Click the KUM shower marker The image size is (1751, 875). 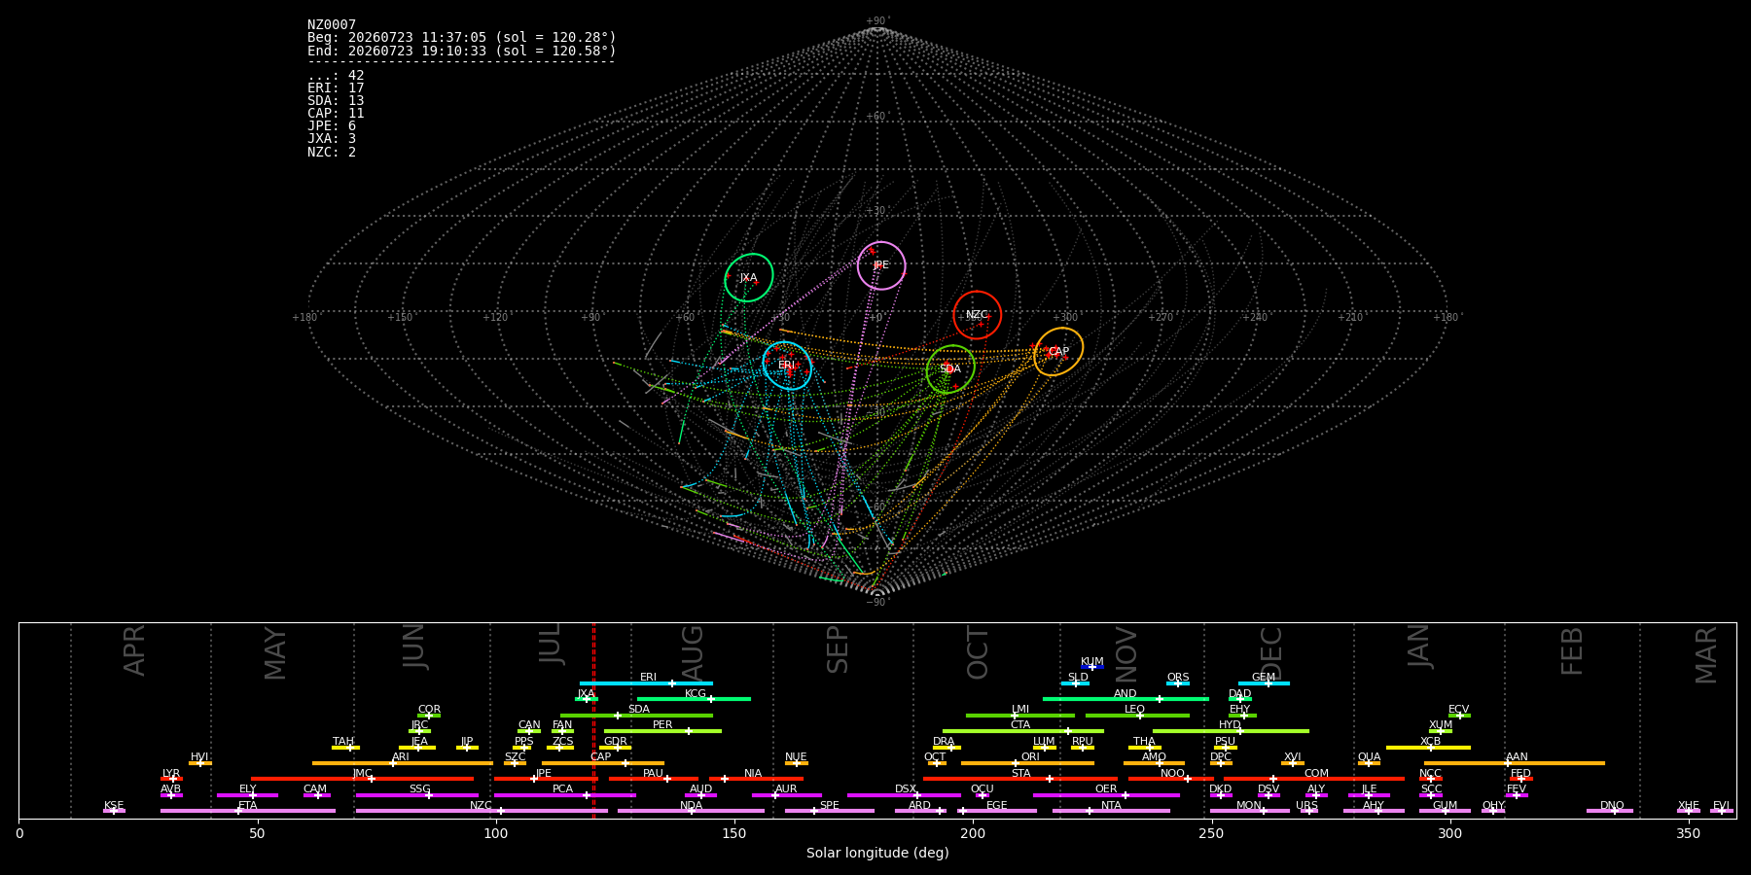click(x=1092, y=667)
